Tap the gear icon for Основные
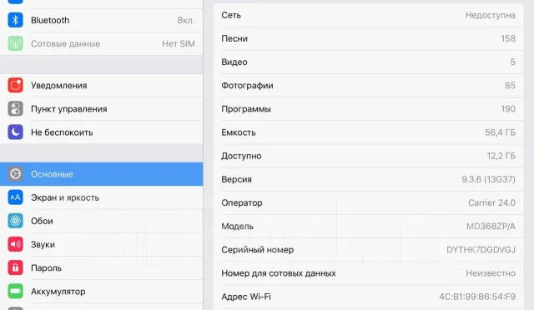534x310 pixels. click(x=15, y=174)
